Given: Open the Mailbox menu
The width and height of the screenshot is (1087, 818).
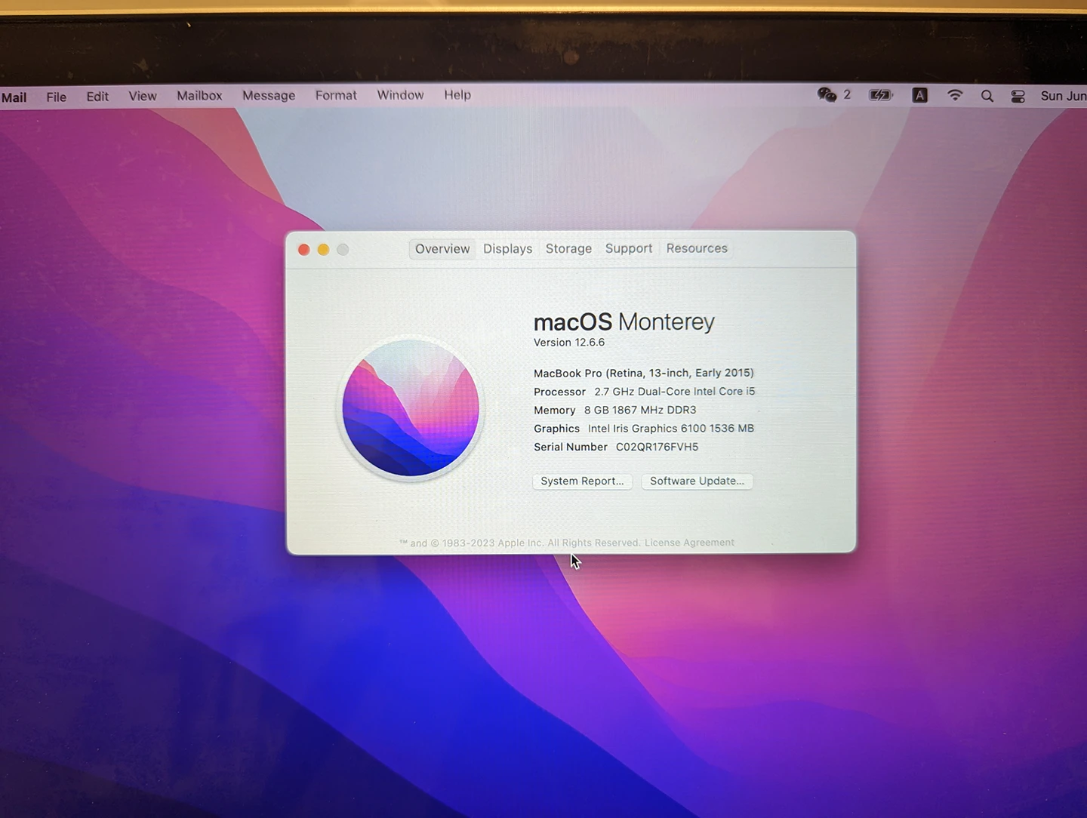Looking at the screenshot, I should coord(199,96).
